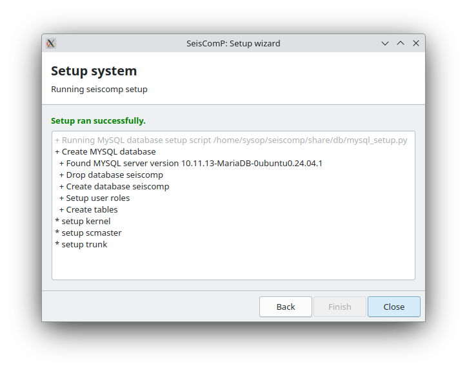Screen dimensions: 467x371
Task: Click the X11 application icon in title bar
Action: (x=51, y=43)
